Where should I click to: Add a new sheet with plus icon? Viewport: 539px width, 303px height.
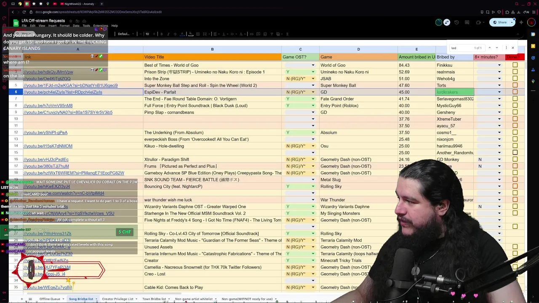coord(22,299)
